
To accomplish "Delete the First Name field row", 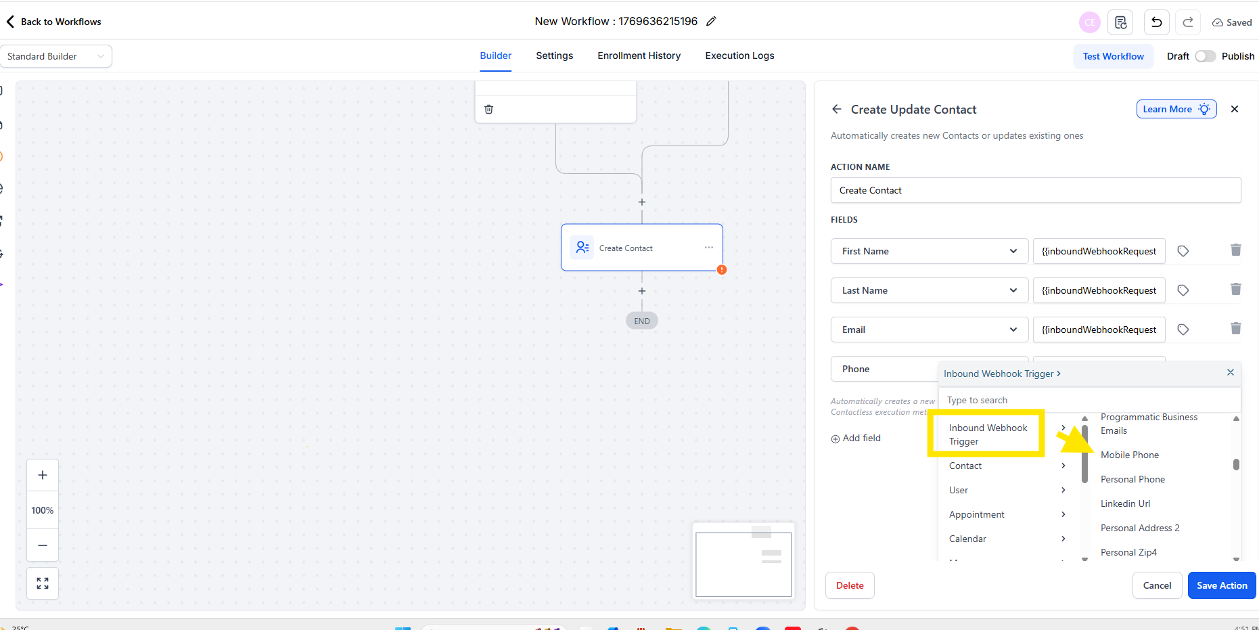I will 1235,250.
